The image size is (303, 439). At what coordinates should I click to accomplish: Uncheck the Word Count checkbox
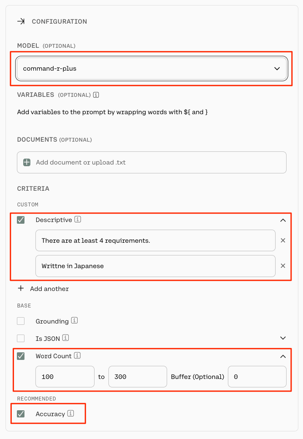pos(21,356)
